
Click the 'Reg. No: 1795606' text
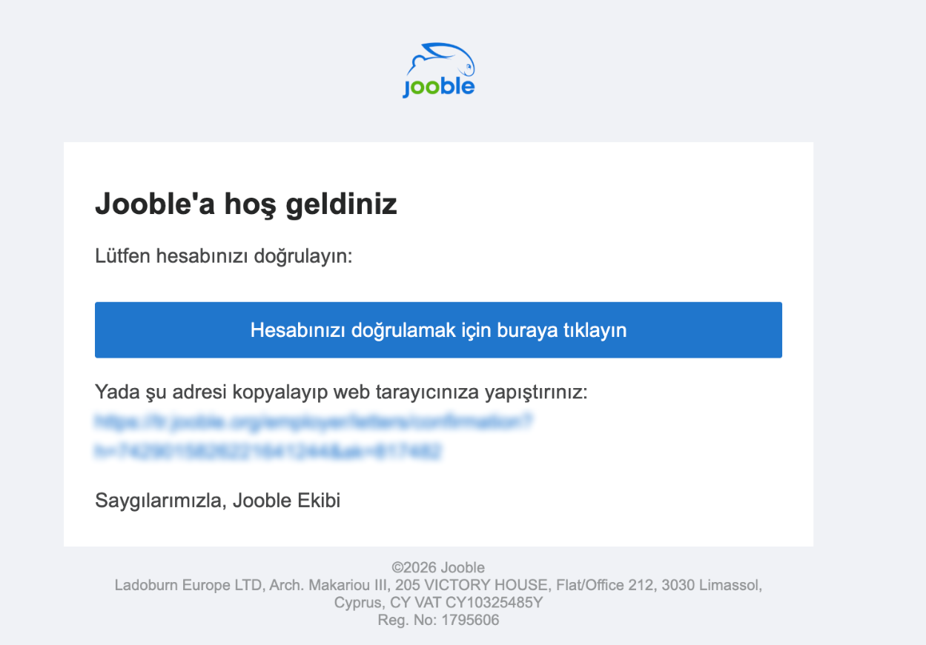438,620
